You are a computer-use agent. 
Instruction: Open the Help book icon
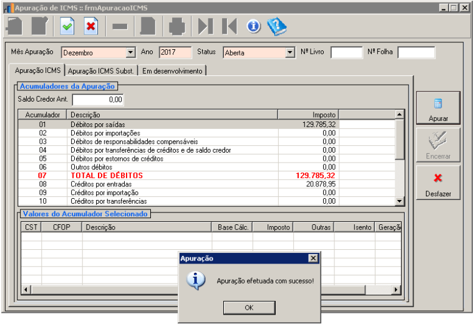tap(277, 27)
